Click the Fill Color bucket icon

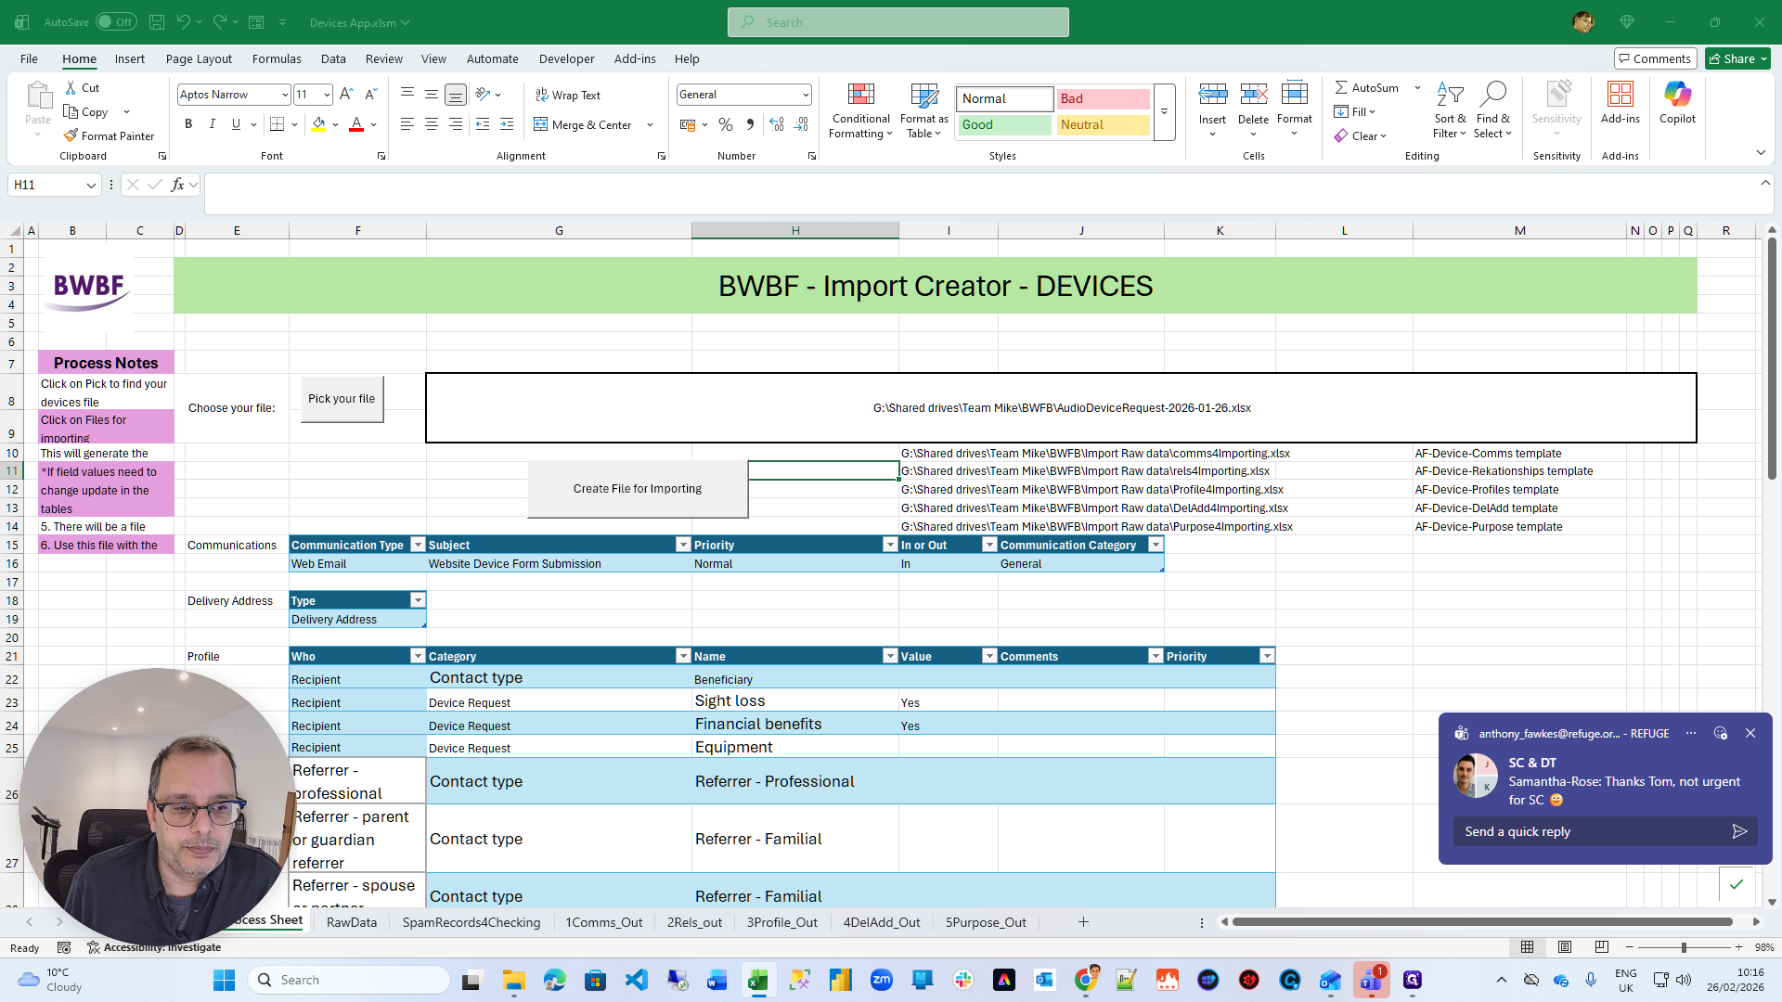319,124
